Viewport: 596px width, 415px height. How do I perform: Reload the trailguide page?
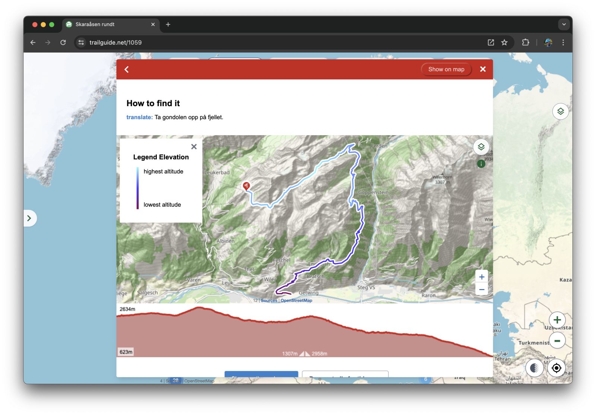63,42
